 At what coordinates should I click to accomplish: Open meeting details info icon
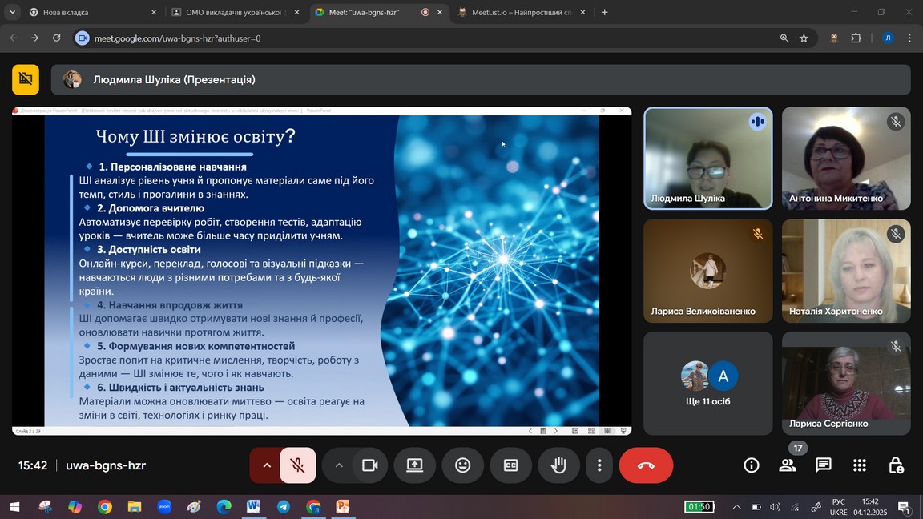[751, 465]
